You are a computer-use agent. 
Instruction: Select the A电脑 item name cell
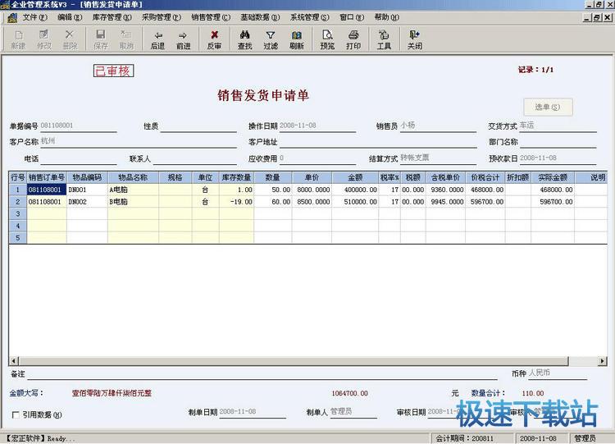point(133,190)
